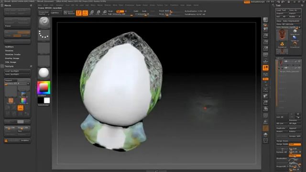
Task: Expand the Timeline section
Action: 9,51
